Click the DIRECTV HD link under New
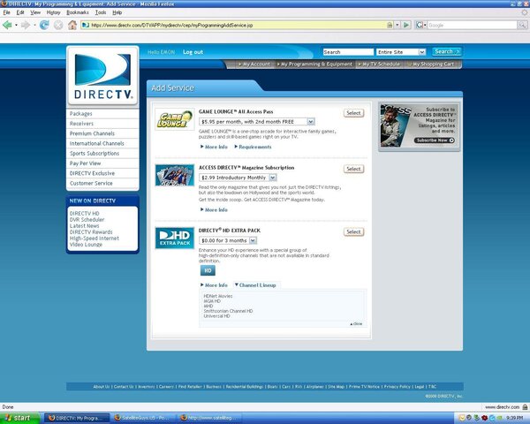 (x=85, y=214)
